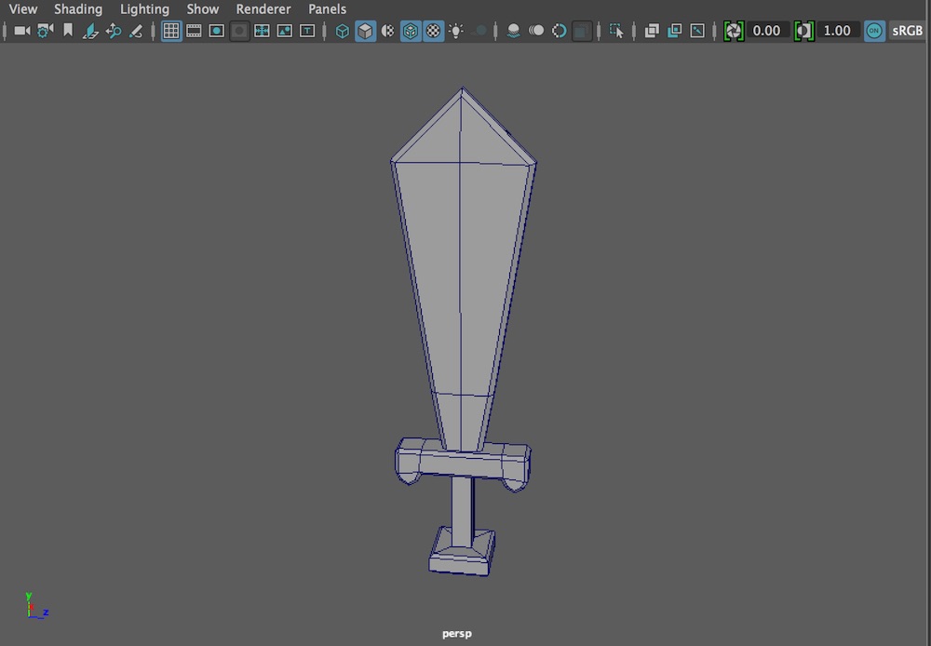Open the Renderer menu
Image resolution: width=931 pixels, height=646 pixels.
click(x=263, y=9)
